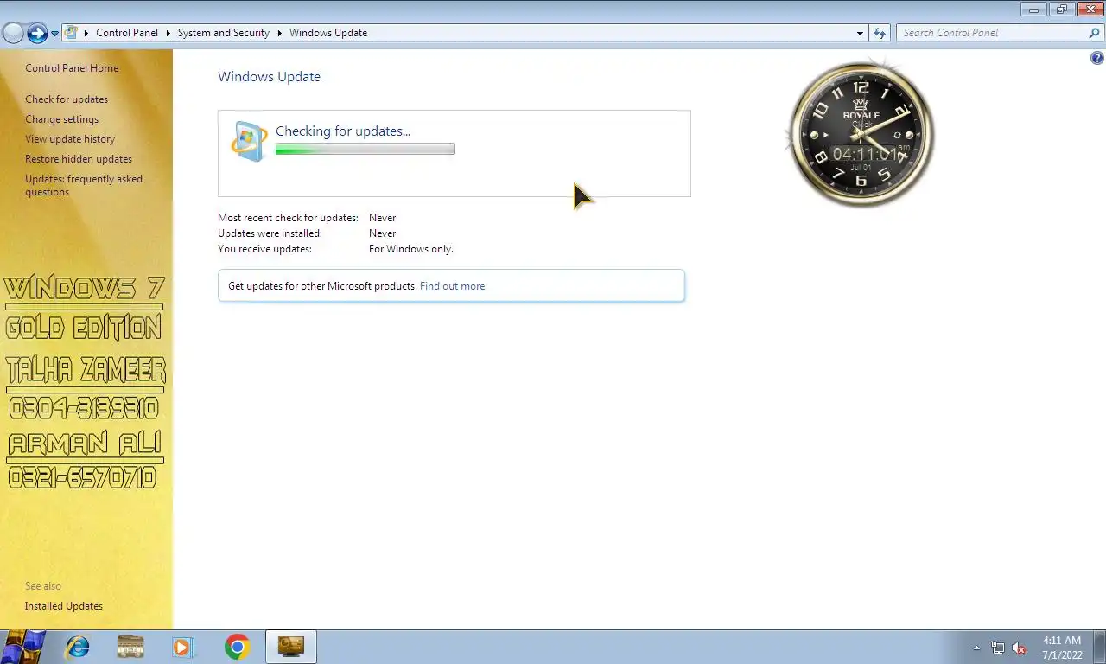The height and width of the screenshot is (664, 1106).
Task: Click the Windows Update shield icon
Action: 250,141
